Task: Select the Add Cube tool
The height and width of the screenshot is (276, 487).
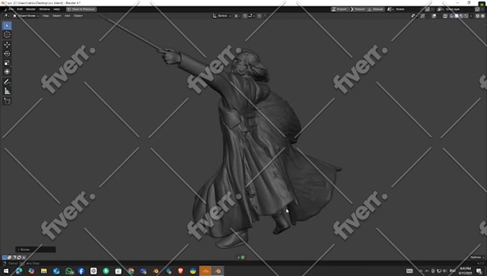Action: point(7,100)
